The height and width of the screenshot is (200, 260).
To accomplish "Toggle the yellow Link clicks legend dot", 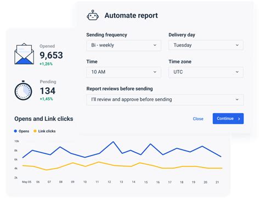I will [x=35, y=131].
